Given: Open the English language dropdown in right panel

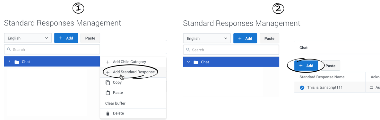Looking at the screenshot, I should click(x=207, y=39).
